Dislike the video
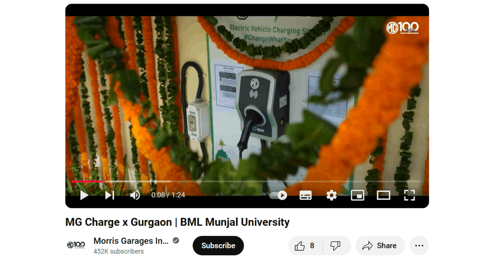The height and width of the screenshot is (259, 494). [x=336, y=245]
